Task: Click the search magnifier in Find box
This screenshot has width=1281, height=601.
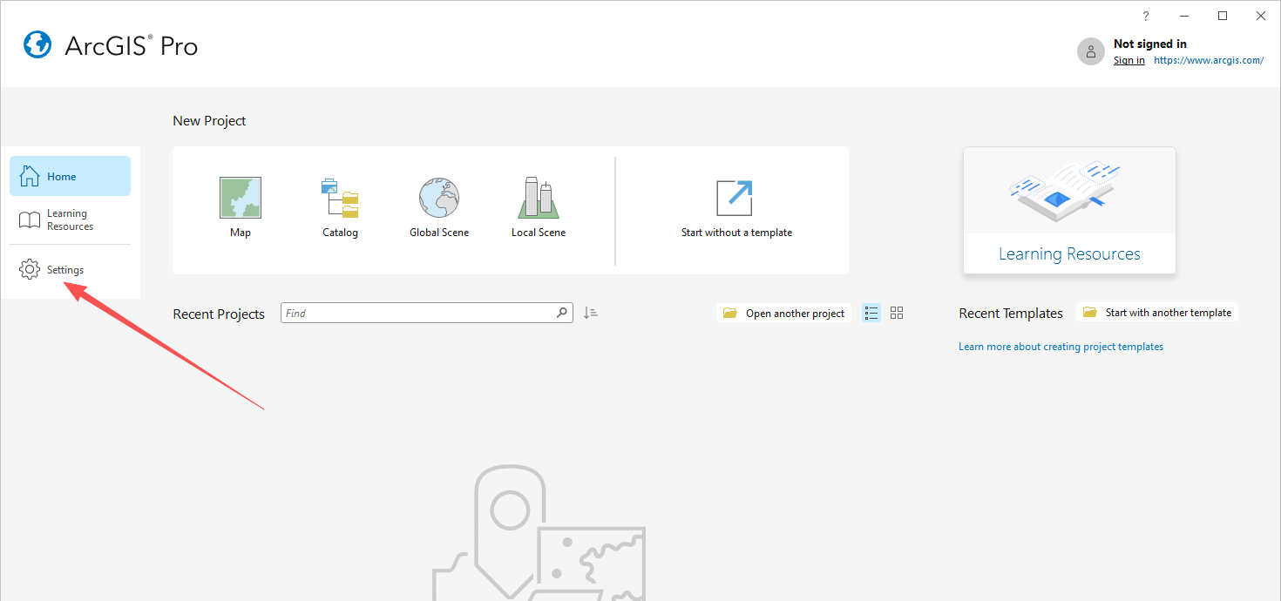Action: pyautogui.click(x=562, y=313)
